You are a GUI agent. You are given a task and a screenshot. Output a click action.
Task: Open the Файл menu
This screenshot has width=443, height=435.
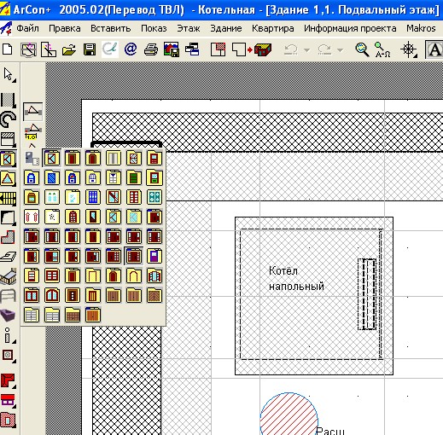[x=28, y=28]
